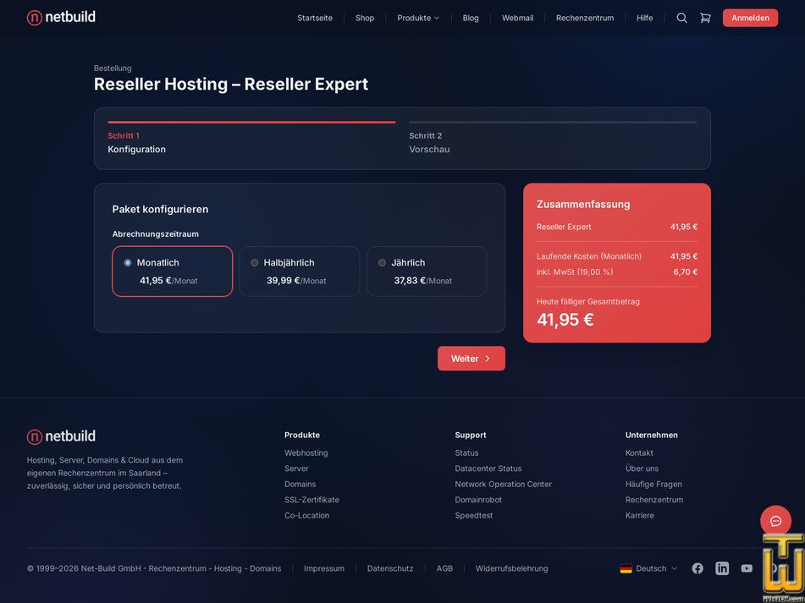The height and width of the screenshot is (603, 805).
Task: Open Impressum link
Action: tap(324, 568)
